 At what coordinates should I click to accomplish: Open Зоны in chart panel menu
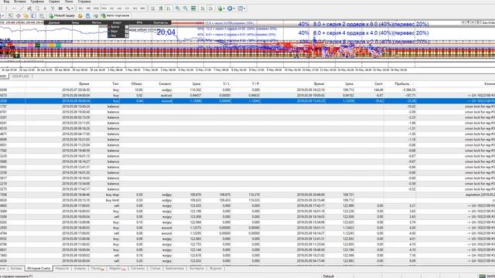coord(76,22)
